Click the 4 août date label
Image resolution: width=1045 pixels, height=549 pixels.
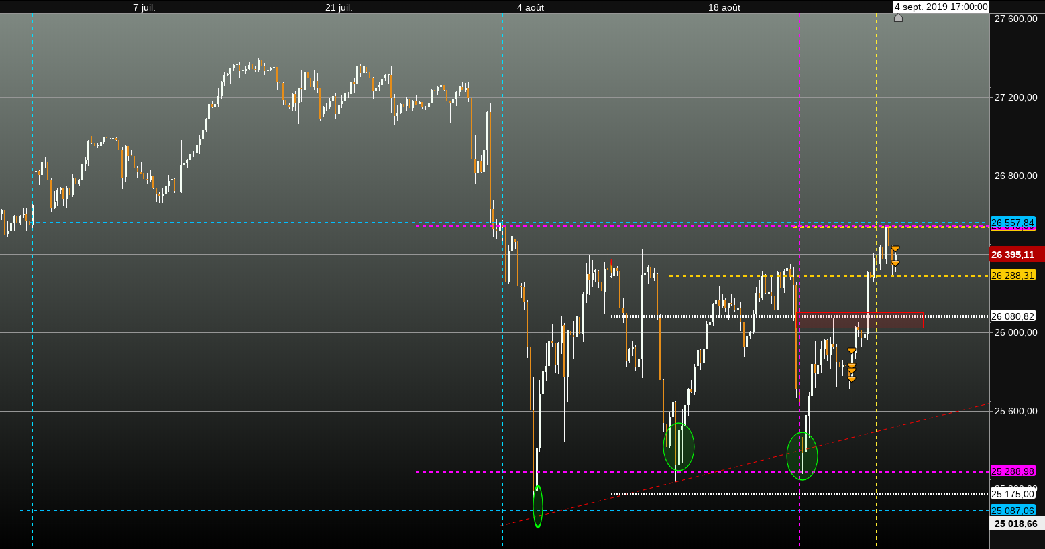[531, 7]
